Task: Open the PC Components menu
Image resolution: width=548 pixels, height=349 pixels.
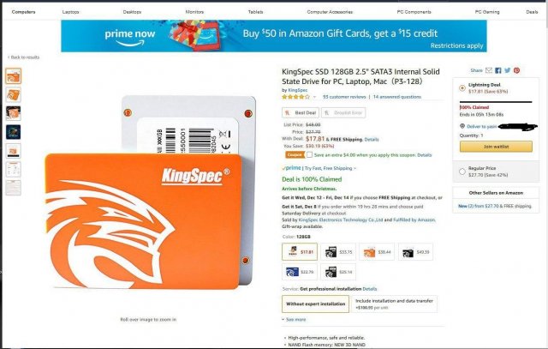Action: coord(414,12)
